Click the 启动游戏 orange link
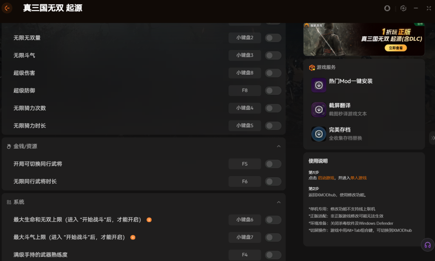 pyautogui.click(x=326, y=178)
